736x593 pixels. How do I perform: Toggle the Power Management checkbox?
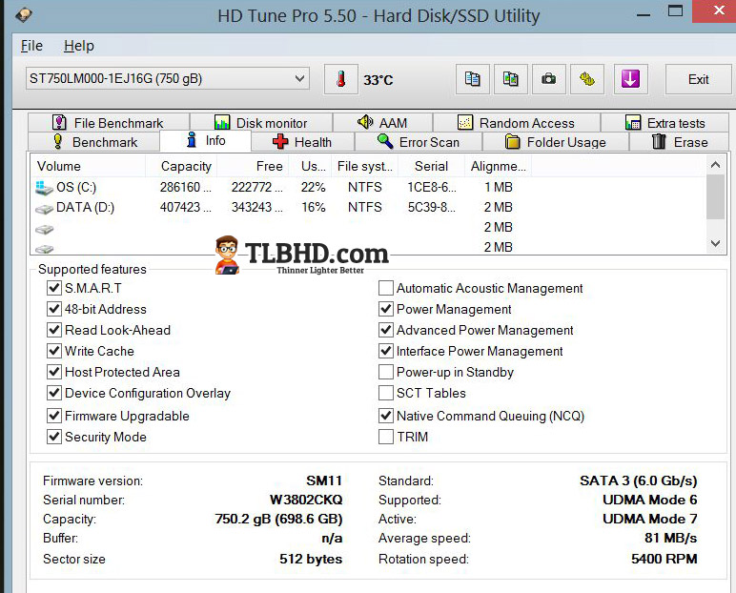(386, 309)
